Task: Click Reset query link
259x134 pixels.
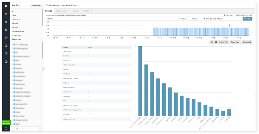Action: coord(229,15)
